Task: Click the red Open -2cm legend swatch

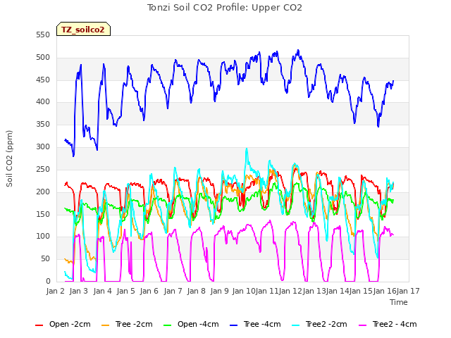Action: click(x=39, y=325)
